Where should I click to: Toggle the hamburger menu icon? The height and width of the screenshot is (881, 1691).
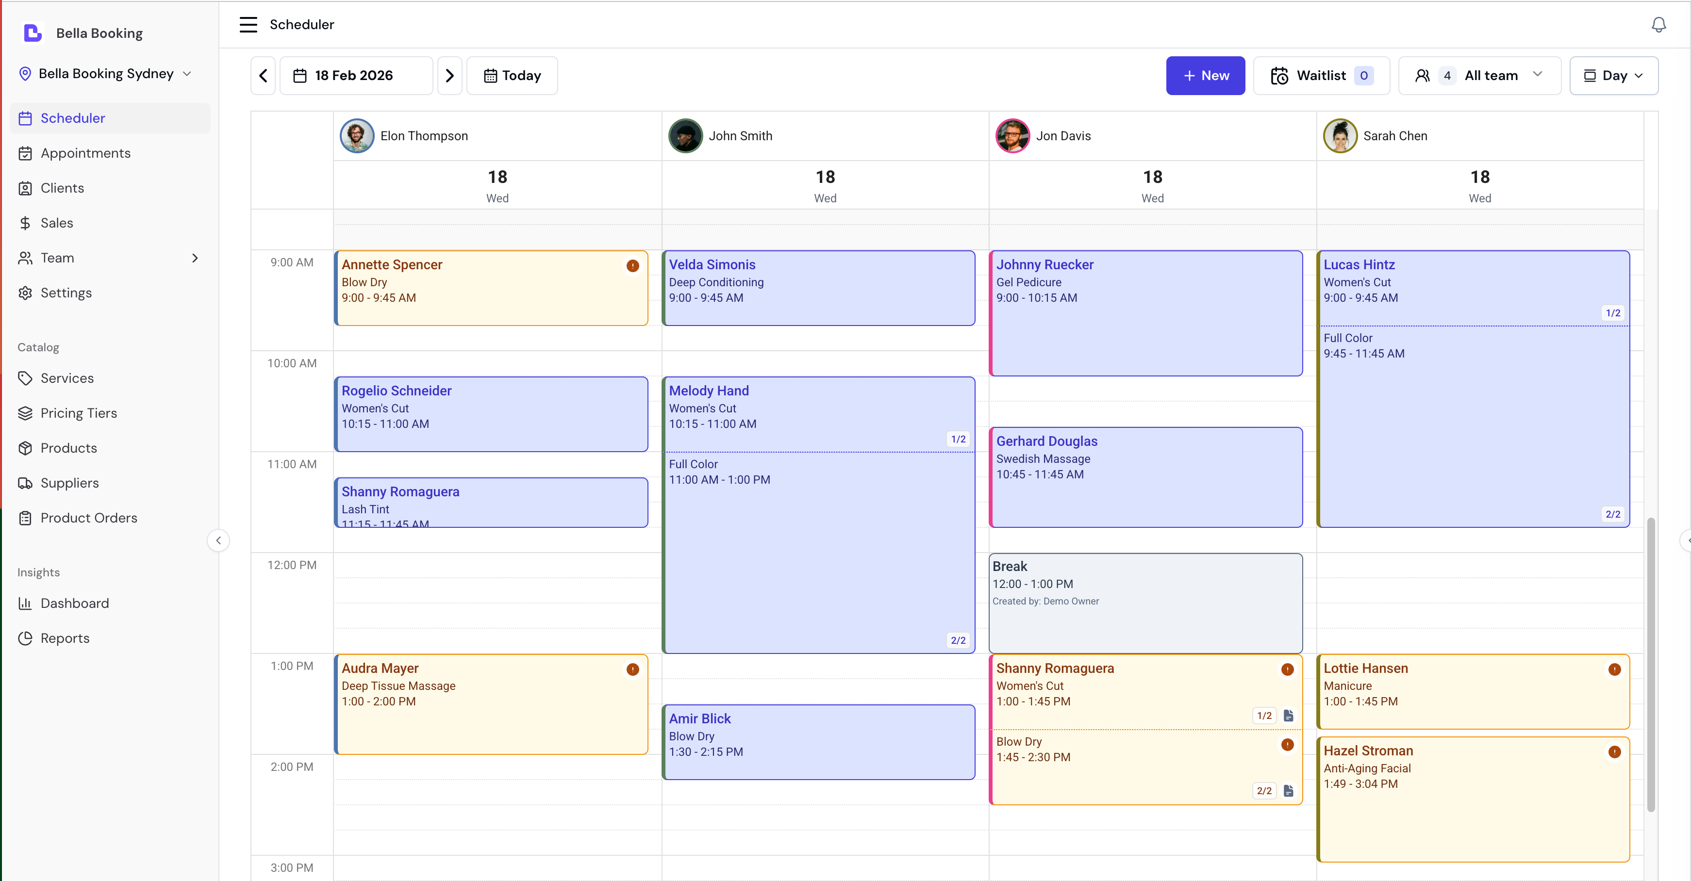[248, 24]
